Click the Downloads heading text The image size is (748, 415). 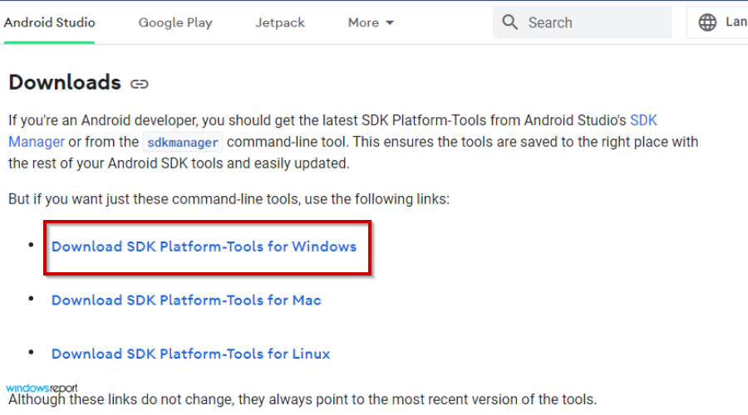(65, 82)
